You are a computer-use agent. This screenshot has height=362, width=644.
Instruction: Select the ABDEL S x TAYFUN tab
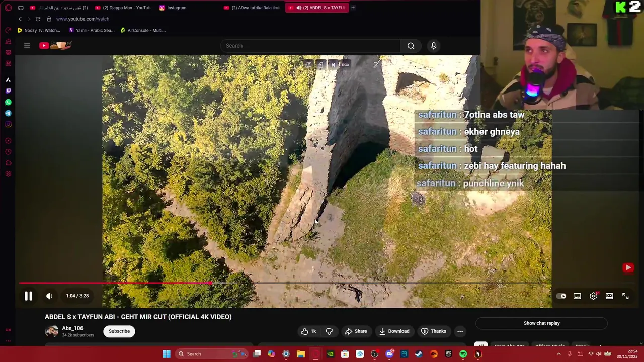317,8
